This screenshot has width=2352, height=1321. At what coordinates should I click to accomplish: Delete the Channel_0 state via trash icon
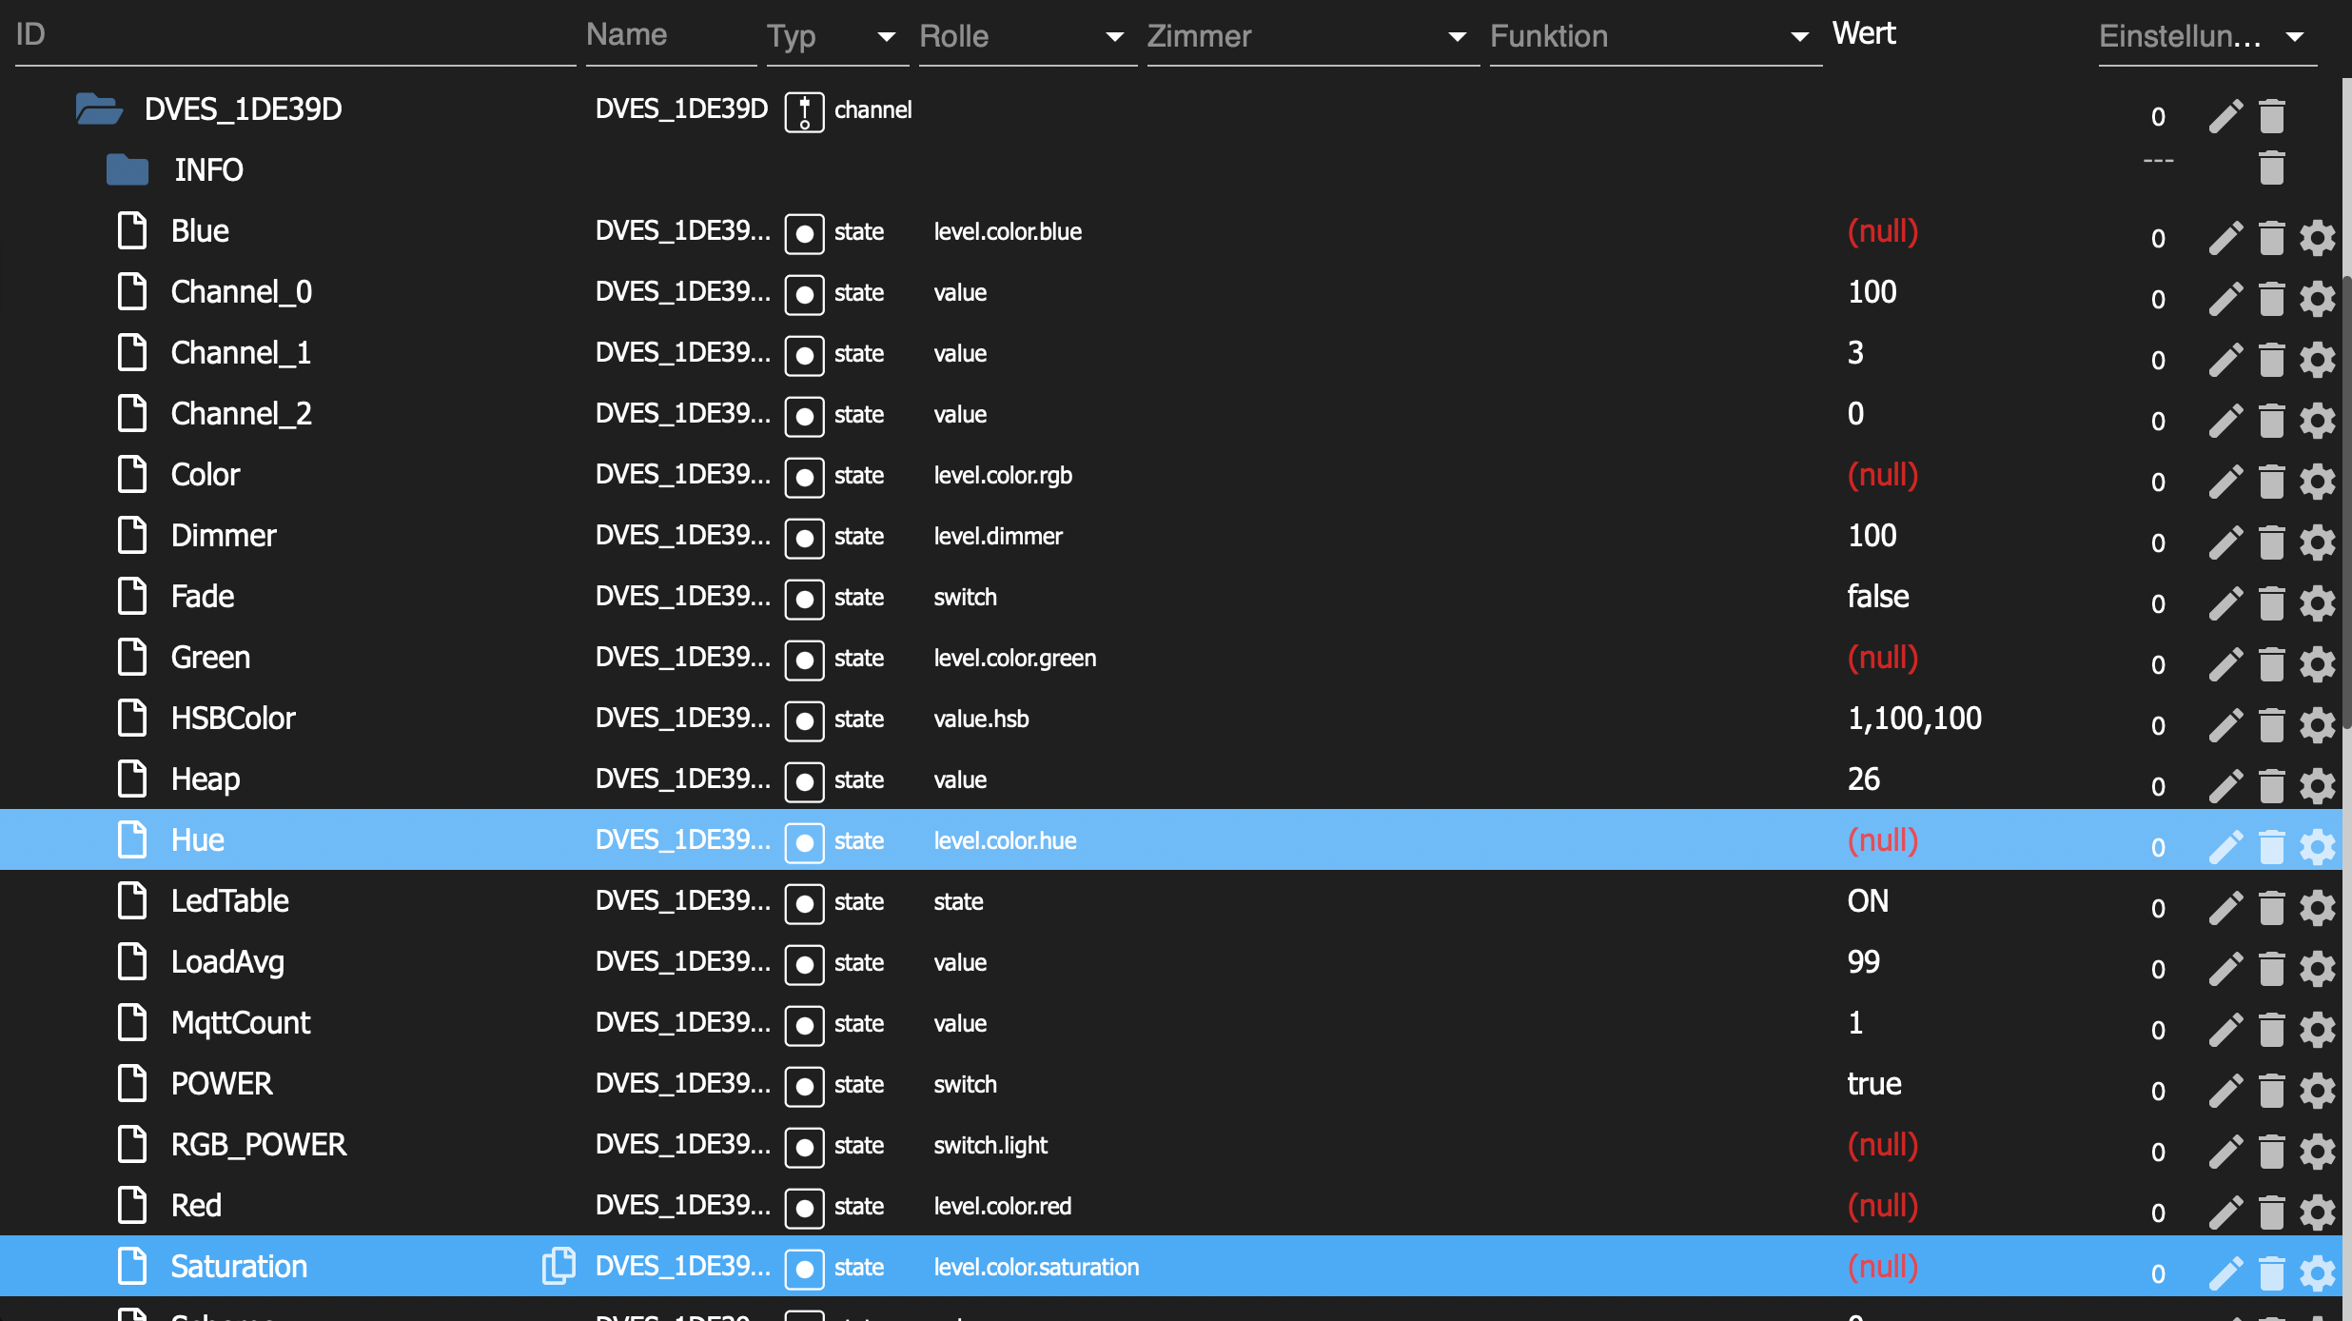[2271, 299]
